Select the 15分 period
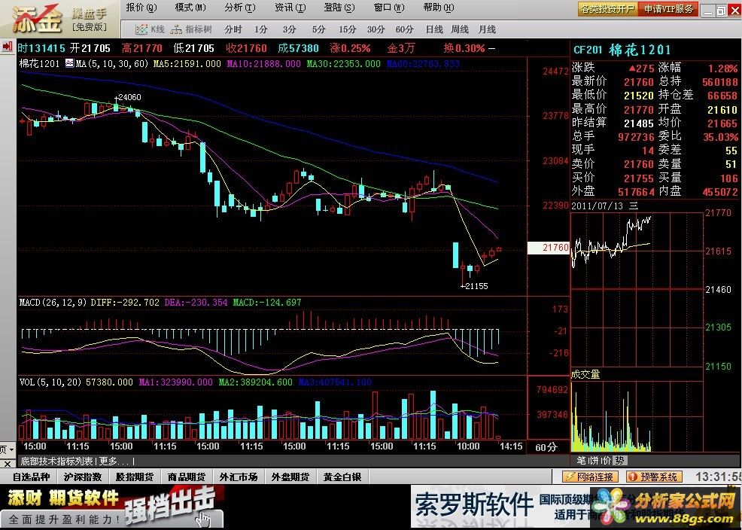This screenshot has width=742, height=530. tap(347, 29)
